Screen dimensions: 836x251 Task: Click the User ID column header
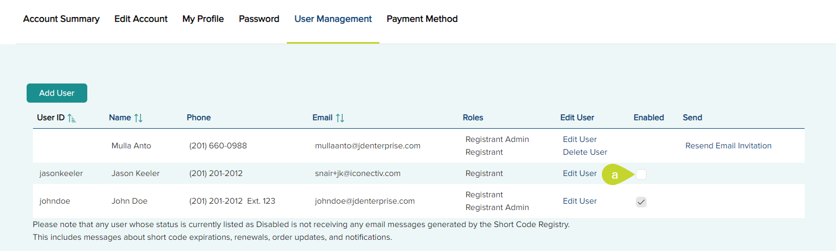point(51,118)
